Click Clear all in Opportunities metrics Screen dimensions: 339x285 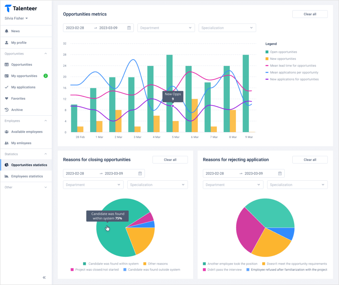tap(310, 14)
